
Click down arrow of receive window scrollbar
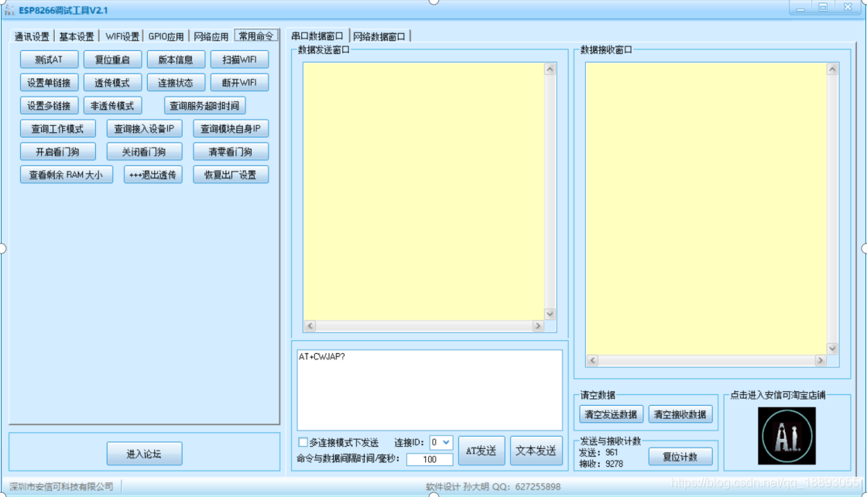coord(833,349)
